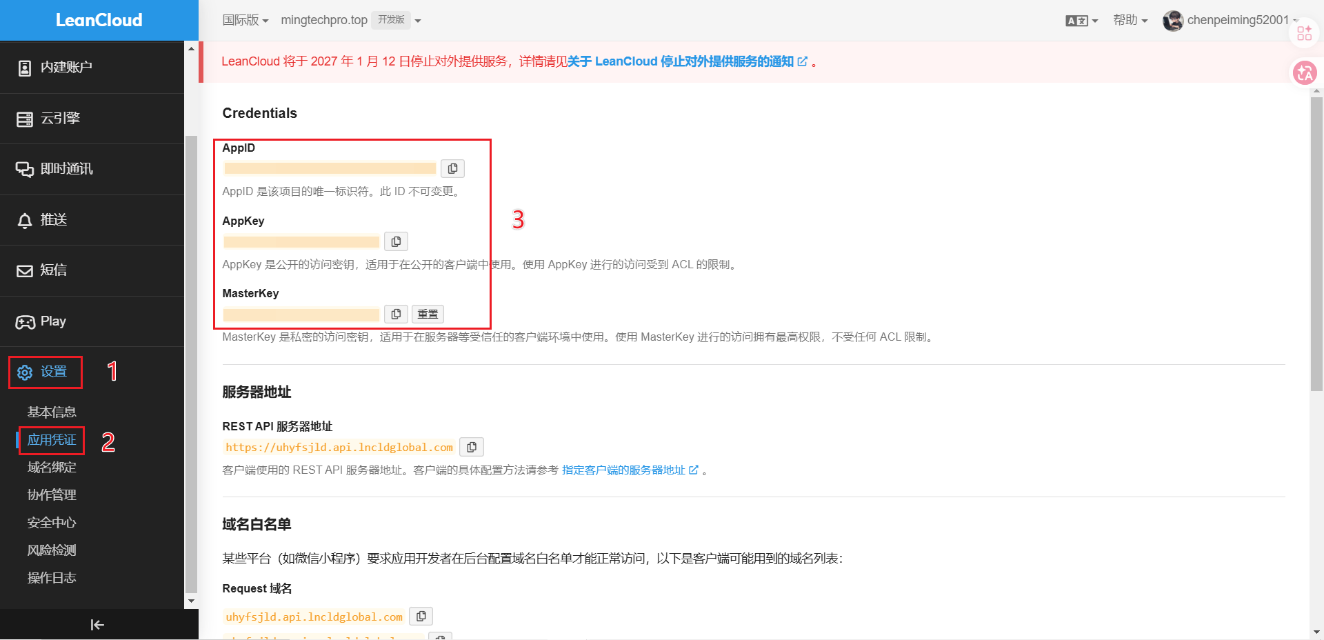Screen dimensions: 1324x640
Task: Open the mingtechpro.top app switcher dropdown
Action: pyautogui.click(x=350, y=20)
